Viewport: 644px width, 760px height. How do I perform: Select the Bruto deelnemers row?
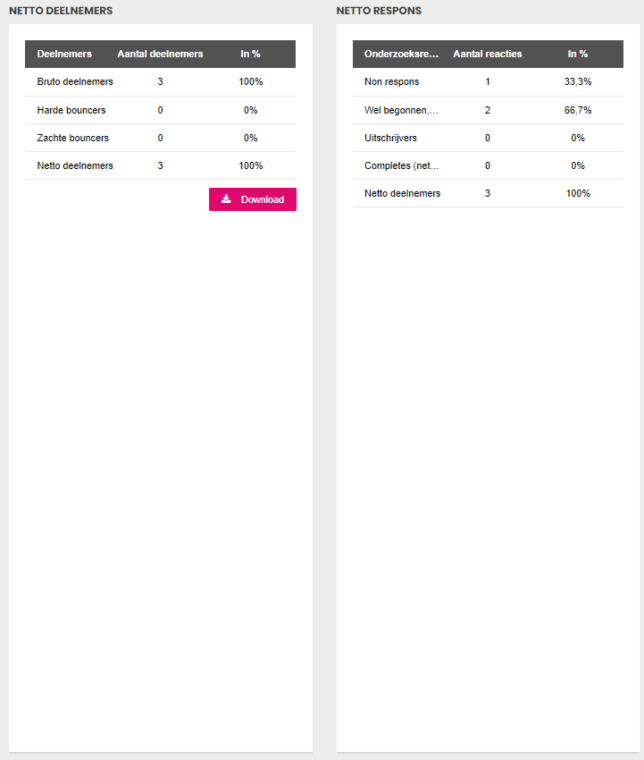click(x=160, y=82)
